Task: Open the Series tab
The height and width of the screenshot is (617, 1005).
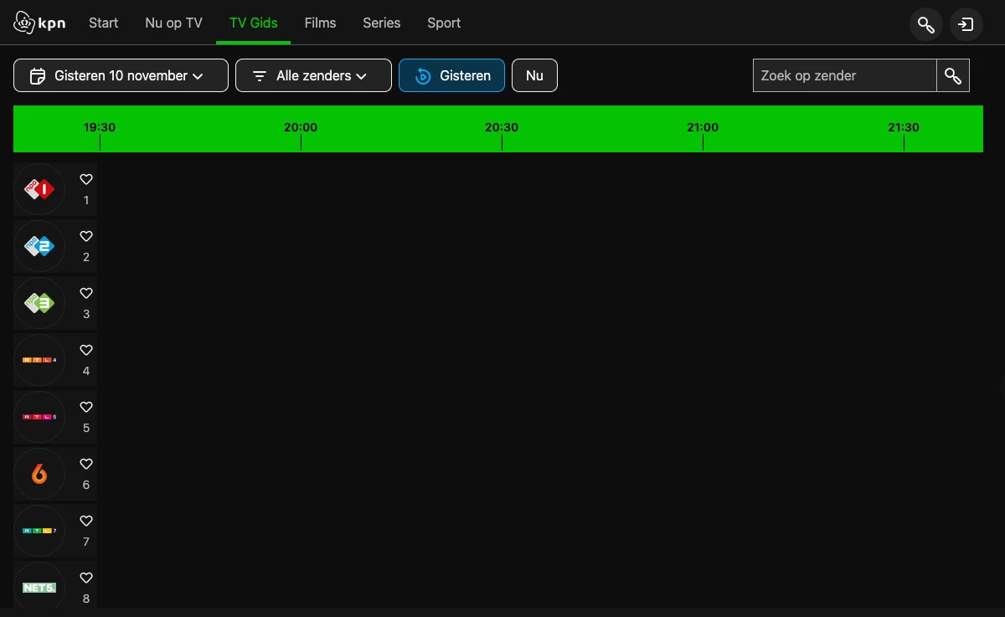Action: tap(382, 23)
